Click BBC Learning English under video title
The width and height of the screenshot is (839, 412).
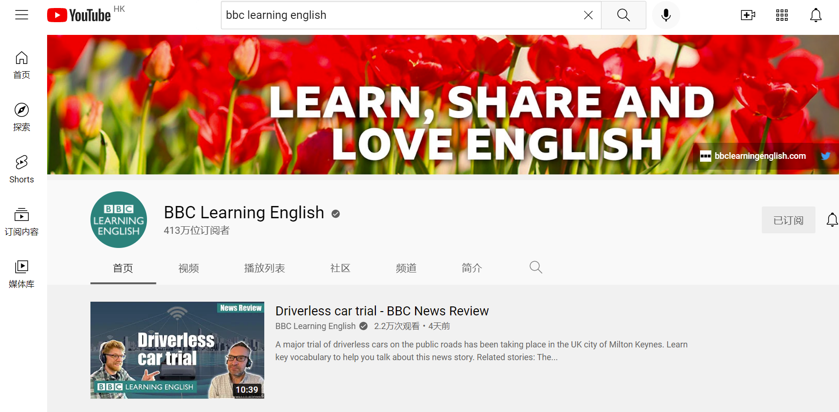click(316, 326)
